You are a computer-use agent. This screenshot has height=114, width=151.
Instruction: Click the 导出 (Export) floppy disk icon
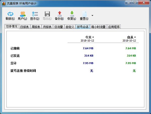(47, 14)
